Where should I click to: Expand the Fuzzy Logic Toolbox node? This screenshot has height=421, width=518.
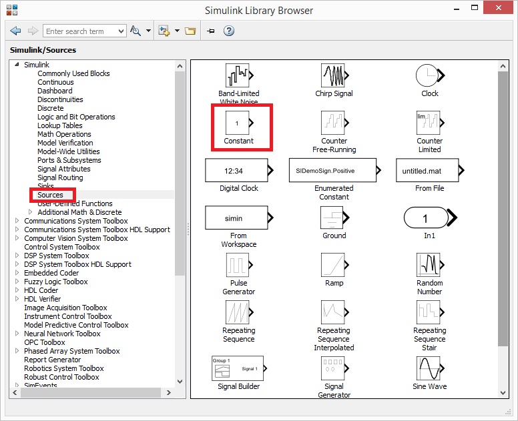click(x=17, y=282)
